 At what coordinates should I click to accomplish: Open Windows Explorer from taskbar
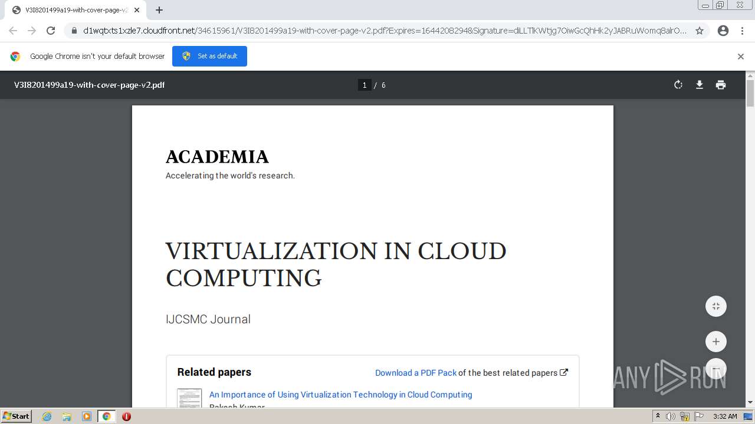[x=67, y=416]
